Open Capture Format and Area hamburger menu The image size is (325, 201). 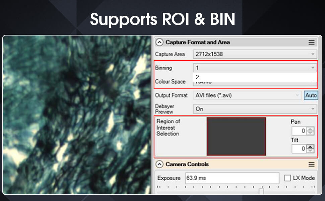coord(311,43)
